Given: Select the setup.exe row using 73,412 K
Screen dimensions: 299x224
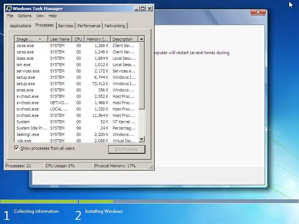Looking at the screenshot, I should 76,84.
